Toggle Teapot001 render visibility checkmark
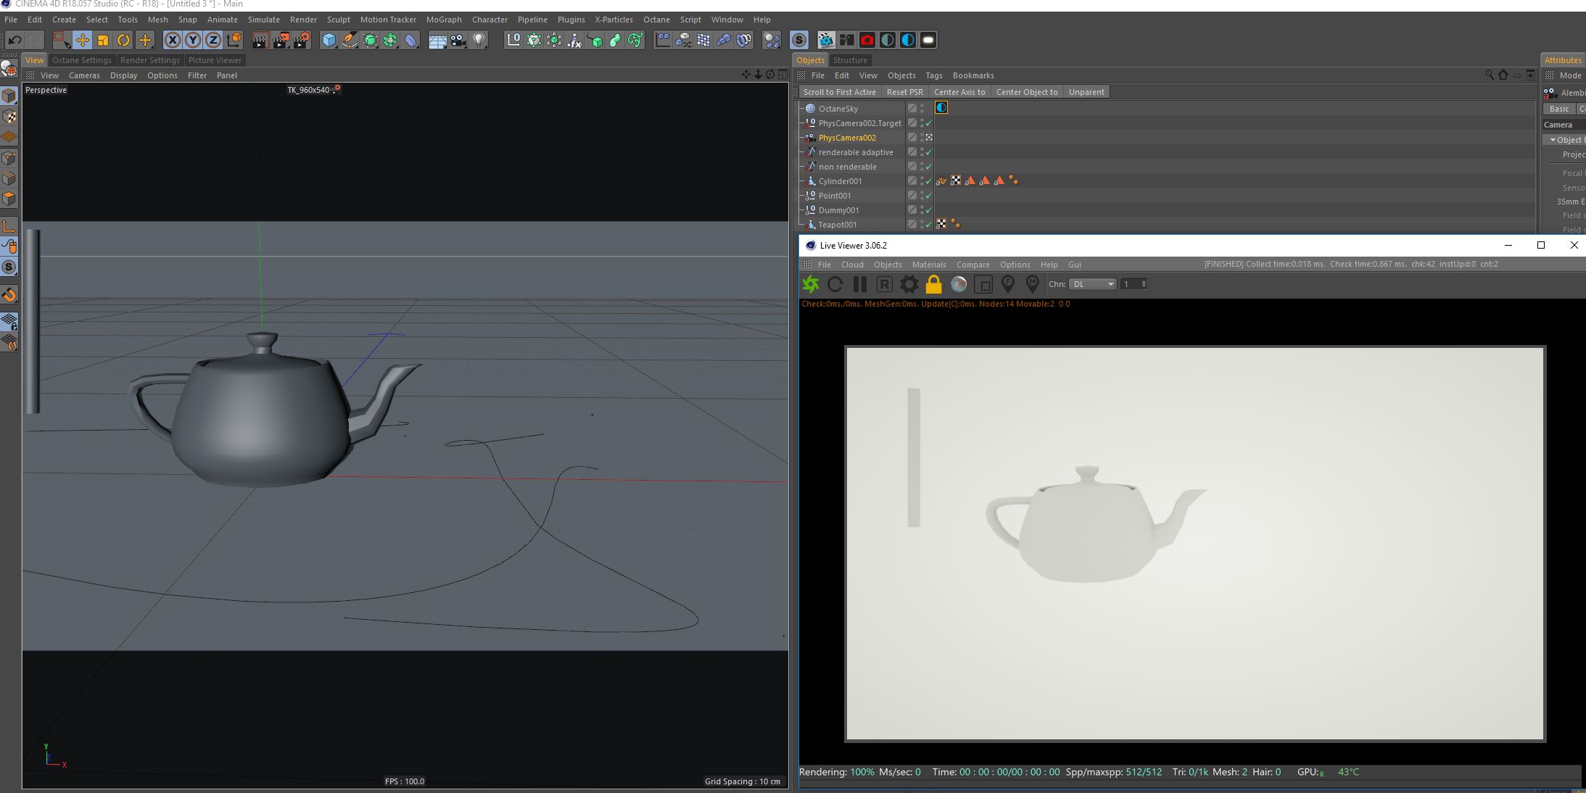 (929, 225)
